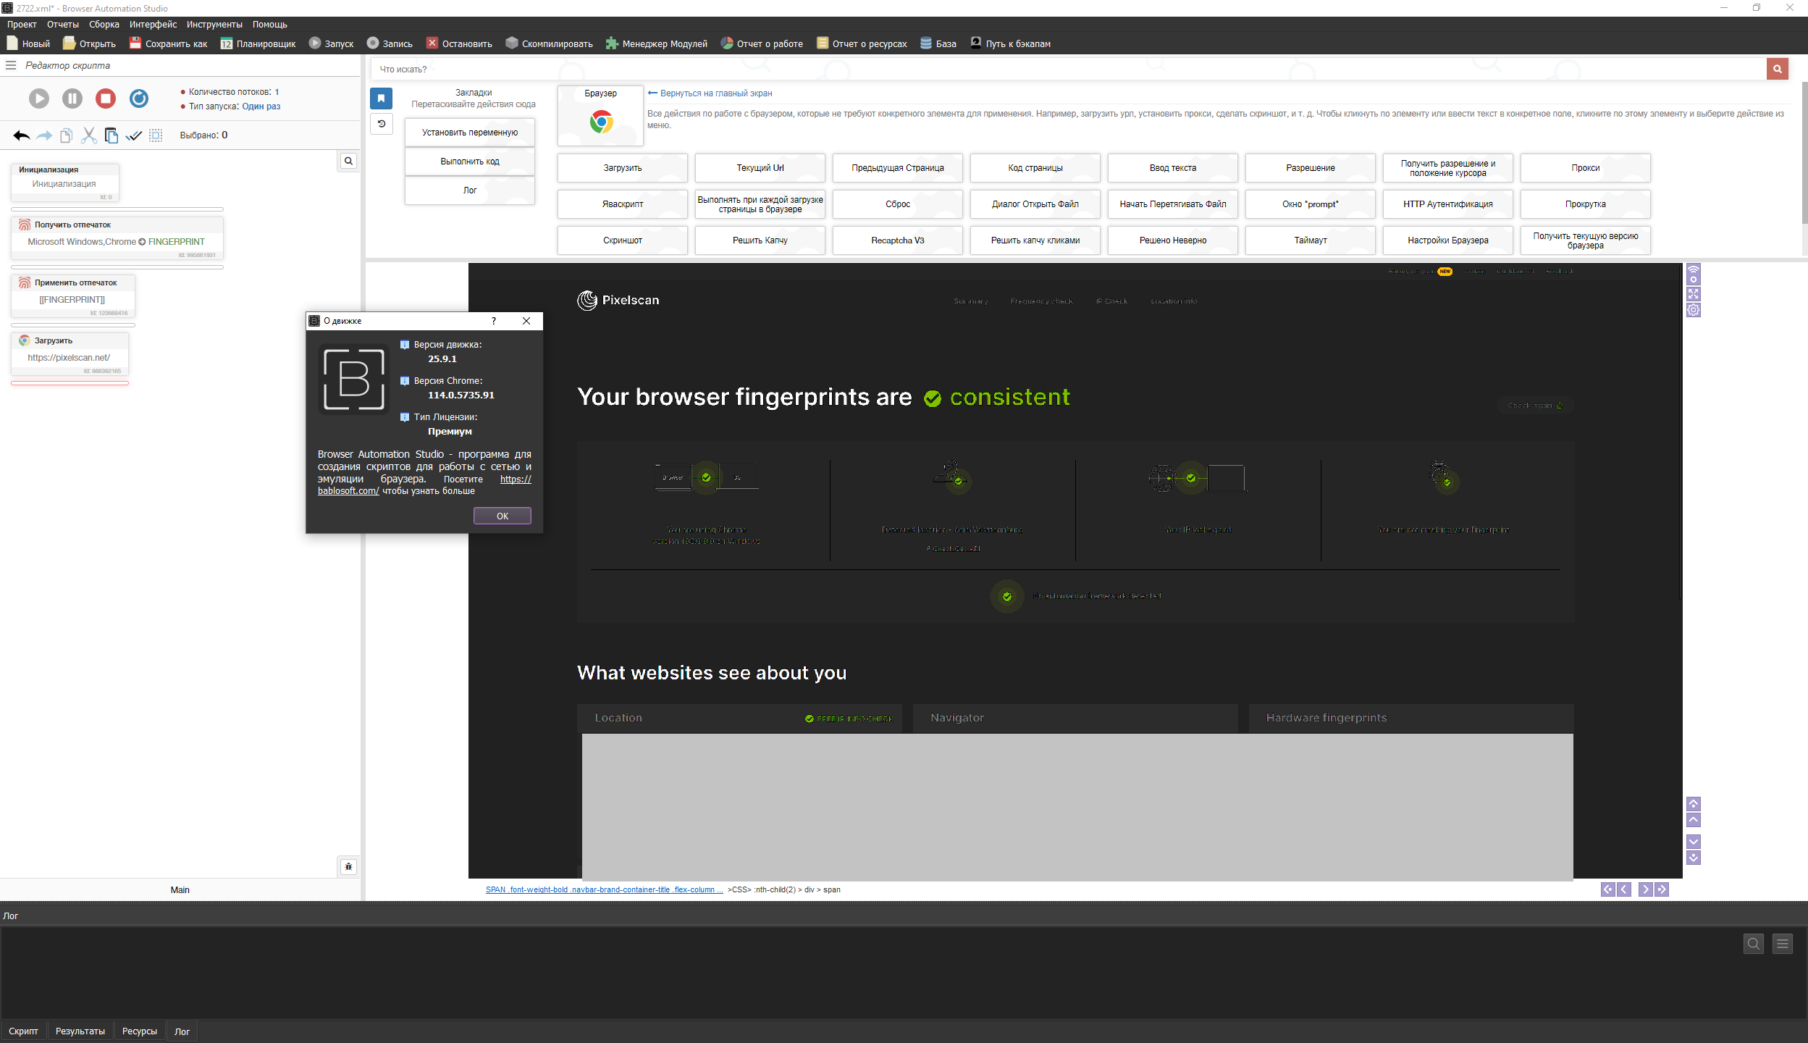Click the 'Что искать?' search field
The image size is (1808, 1043).
pyautogui.click(x=1064, y=69)
